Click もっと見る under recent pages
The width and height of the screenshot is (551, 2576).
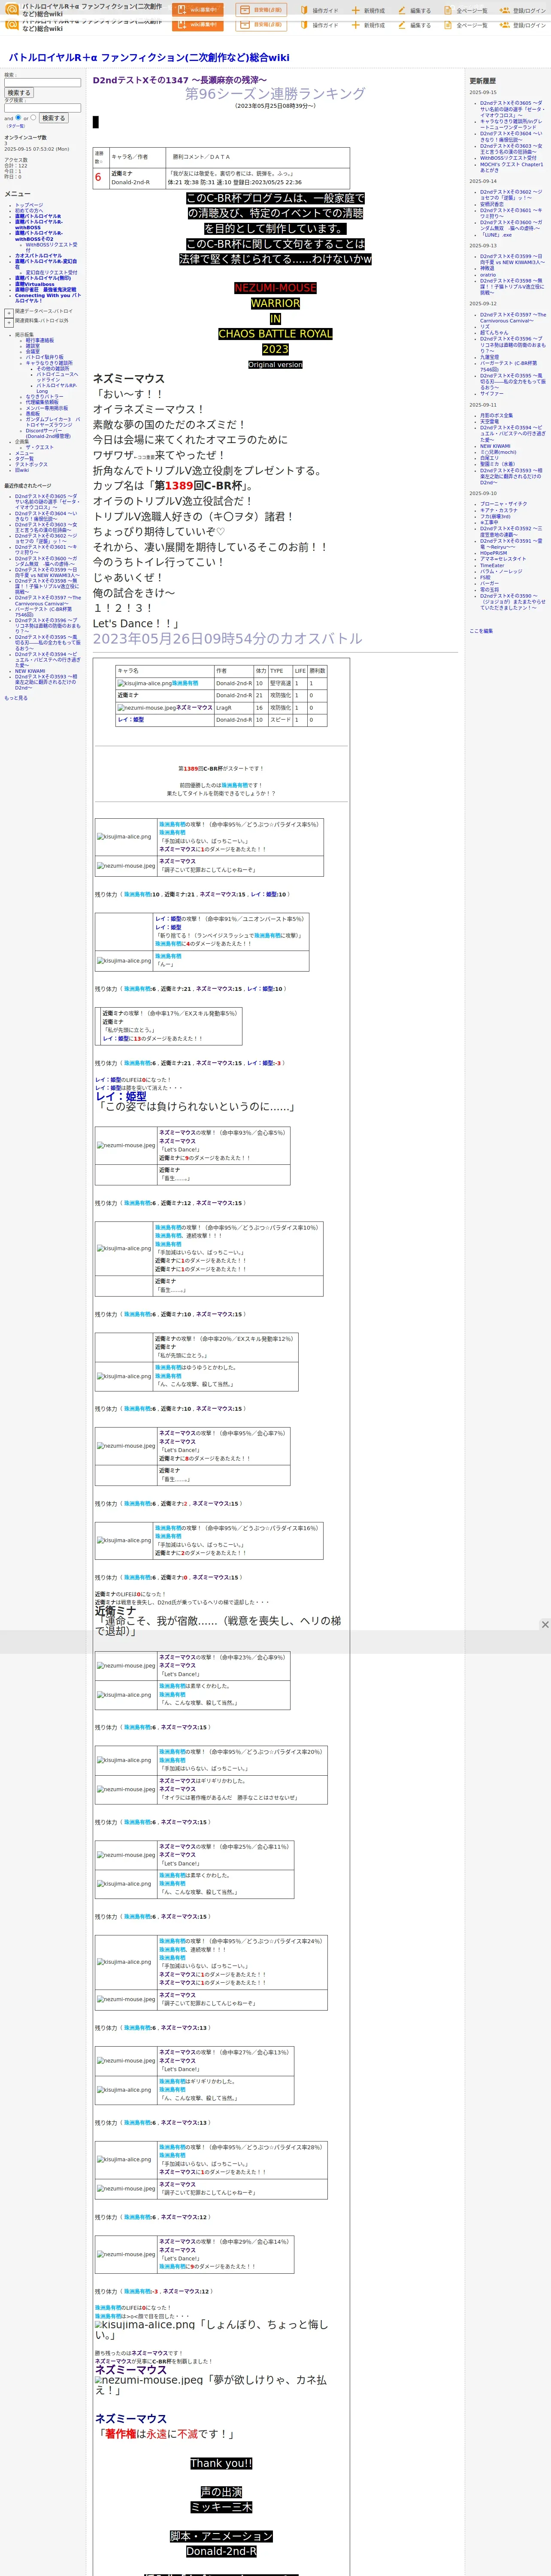16,698
